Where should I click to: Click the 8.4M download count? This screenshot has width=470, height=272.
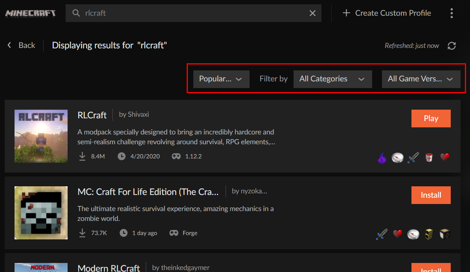point(98,156)
